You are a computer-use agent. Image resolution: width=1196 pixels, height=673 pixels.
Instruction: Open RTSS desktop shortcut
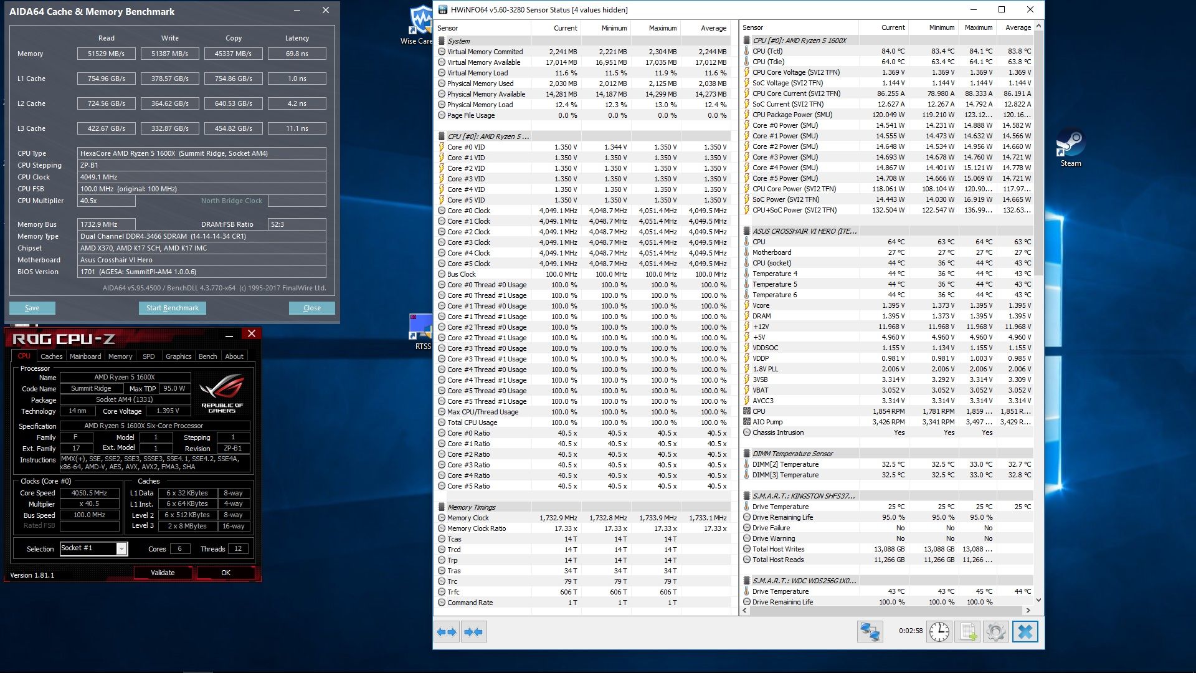coord(422,332)
